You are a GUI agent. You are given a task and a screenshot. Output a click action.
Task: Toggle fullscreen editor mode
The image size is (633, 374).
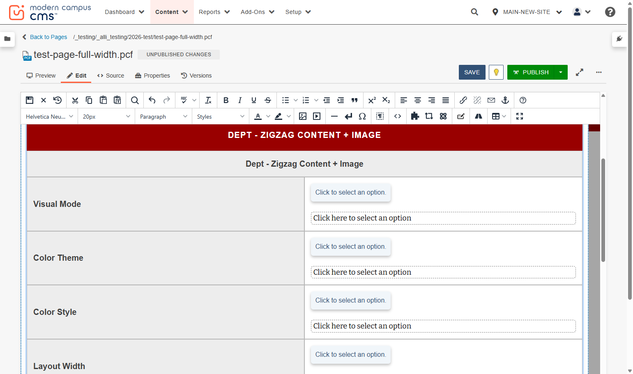click(x=520, y=116)
